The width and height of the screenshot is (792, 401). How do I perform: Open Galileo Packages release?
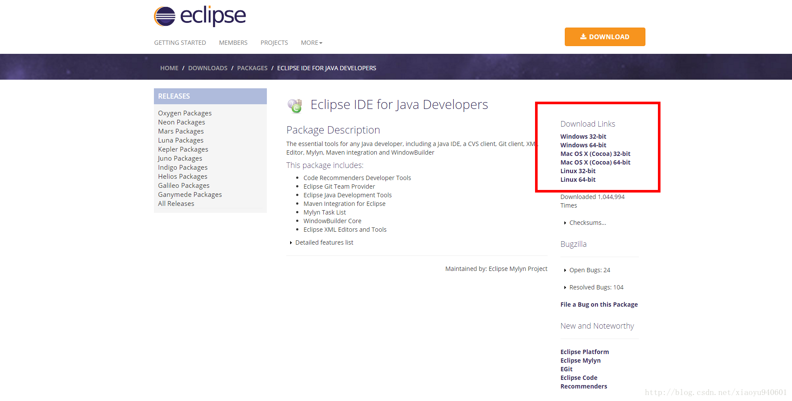coord(184,186)
